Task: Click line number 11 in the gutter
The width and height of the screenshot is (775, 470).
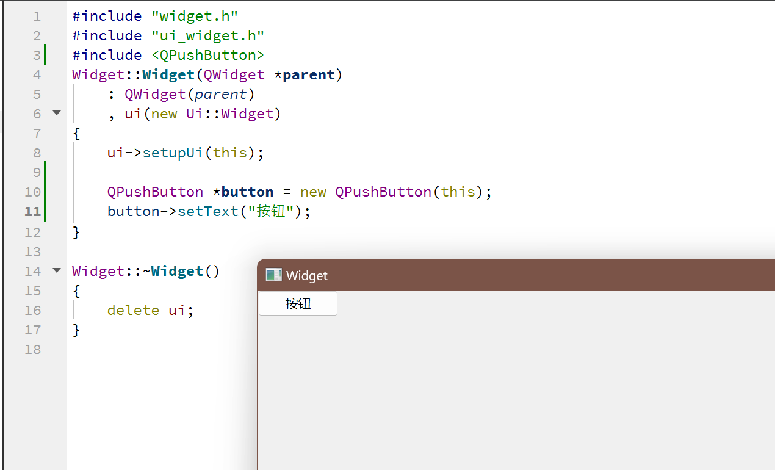Action: (33, 211)
